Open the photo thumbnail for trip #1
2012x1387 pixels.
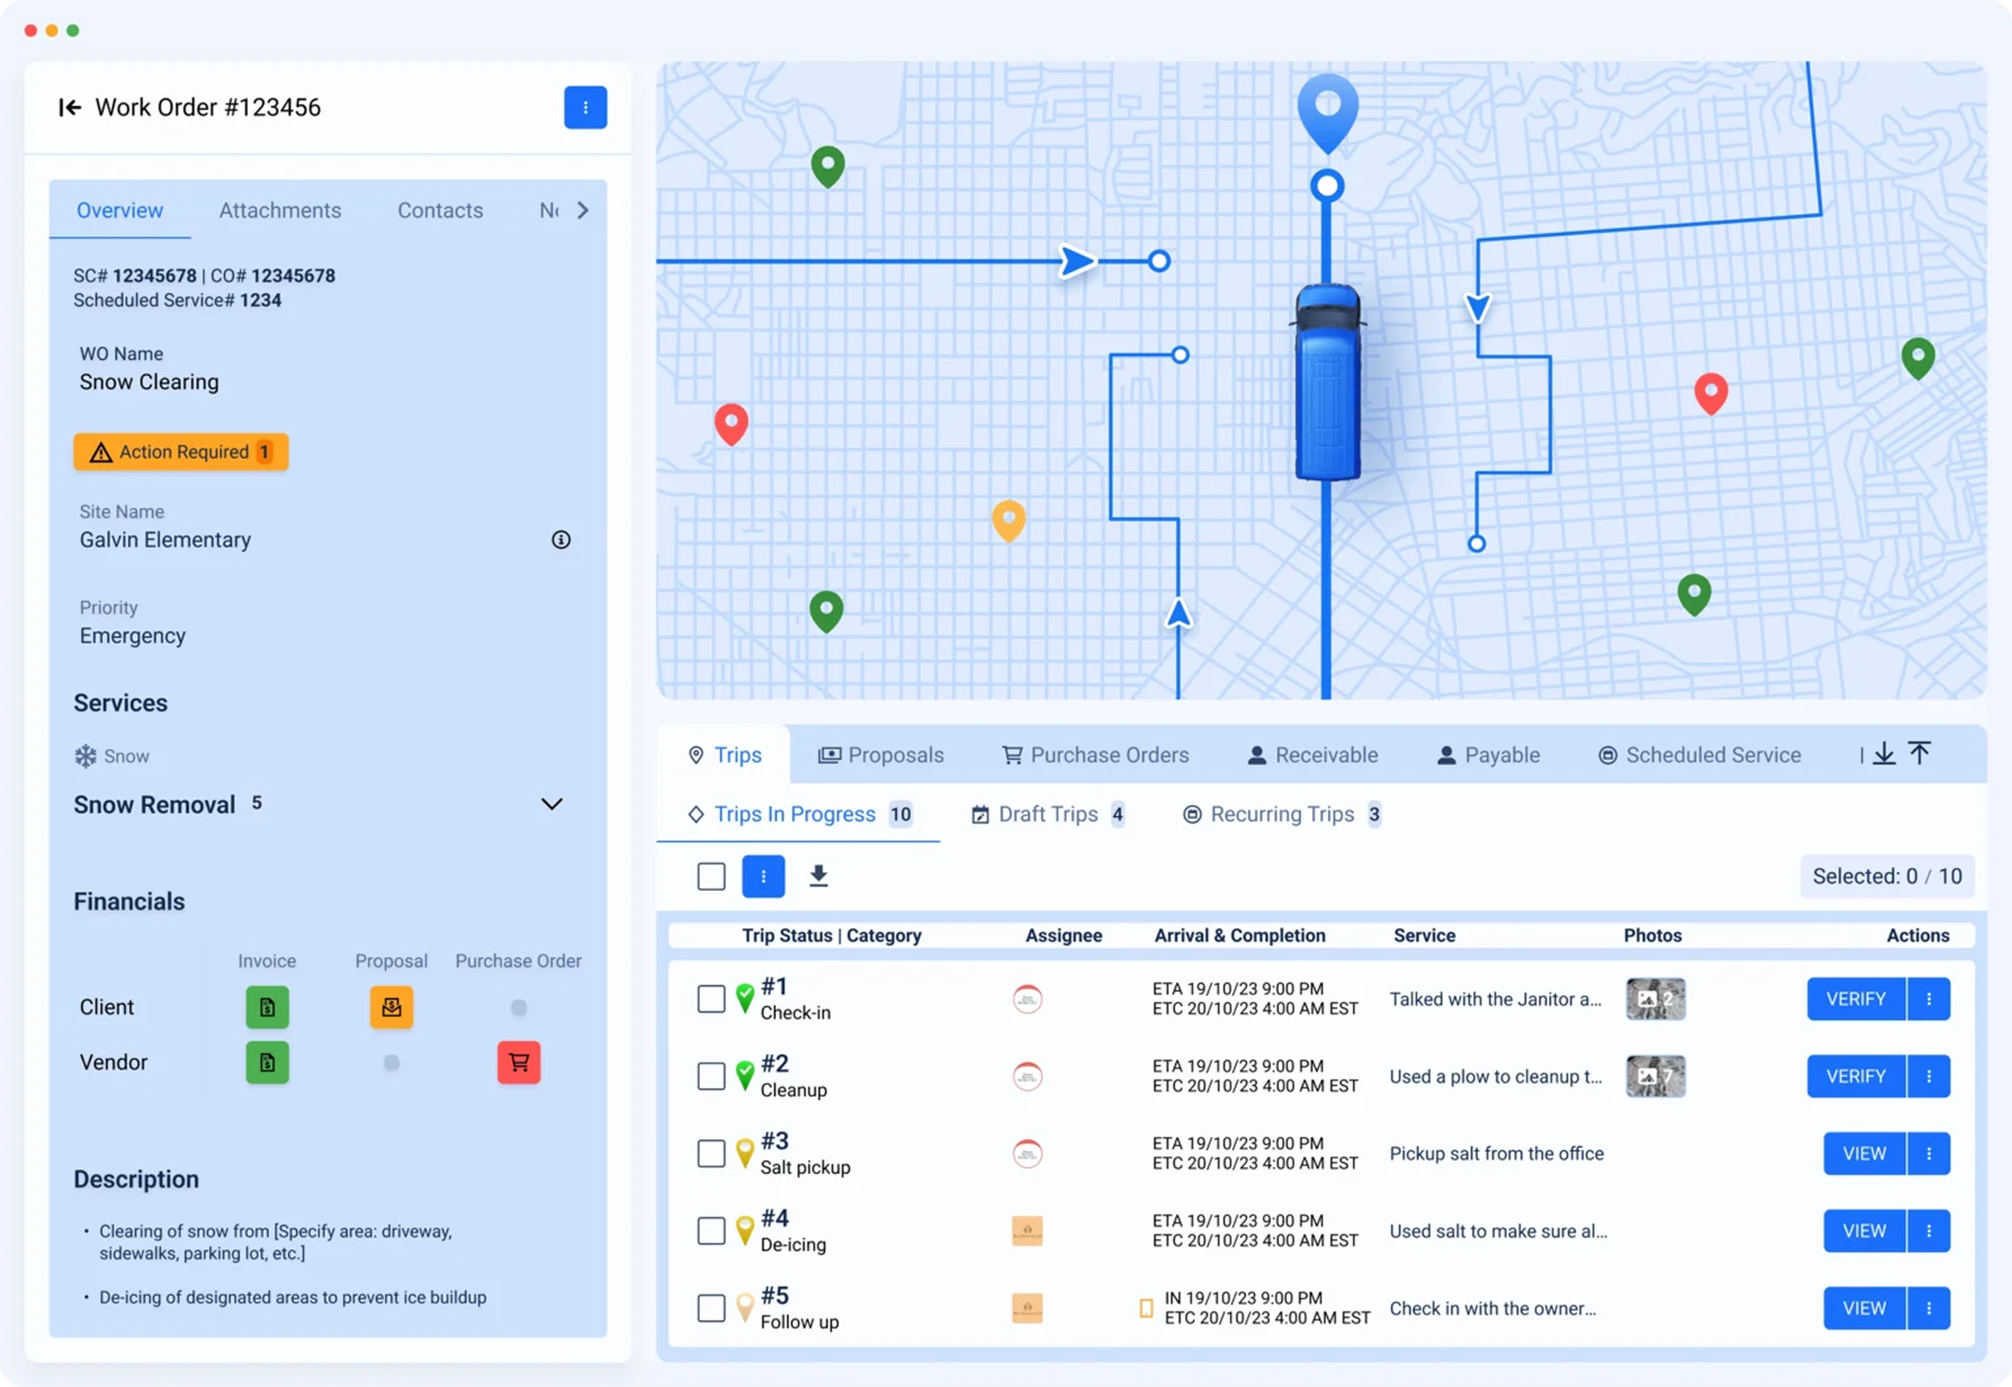coord(1655,998)
